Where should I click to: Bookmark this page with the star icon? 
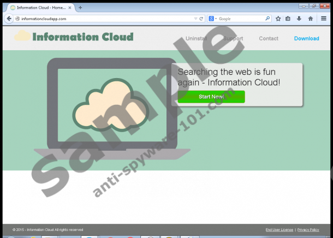coord(278,19)
